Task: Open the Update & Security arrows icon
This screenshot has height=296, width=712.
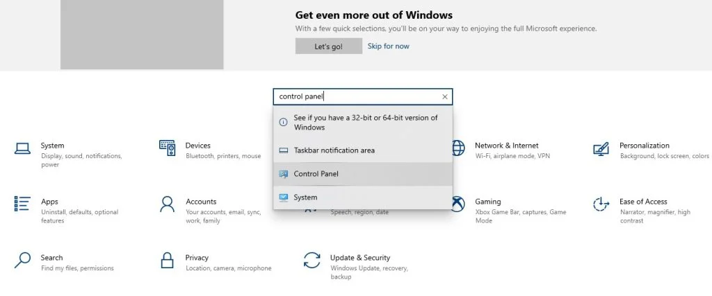Action: tap(312, 260)
